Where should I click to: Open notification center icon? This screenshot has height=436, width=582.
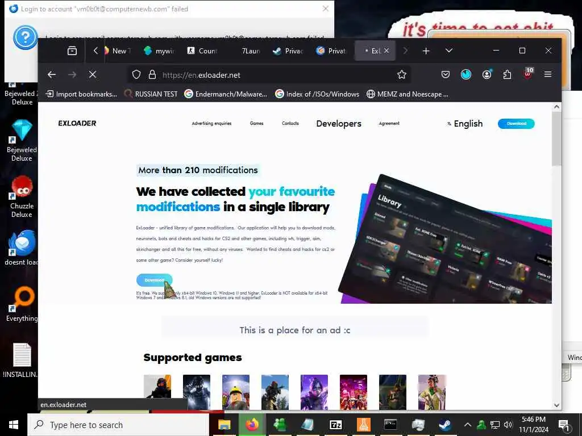click(x=564, y=425)
